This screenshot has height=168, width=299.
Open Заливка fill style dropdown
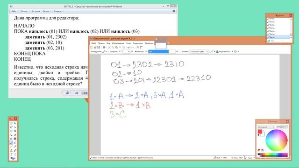199,51
